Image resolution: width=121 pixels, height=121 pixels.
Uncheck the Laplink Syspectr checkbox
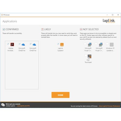[58, 44]
